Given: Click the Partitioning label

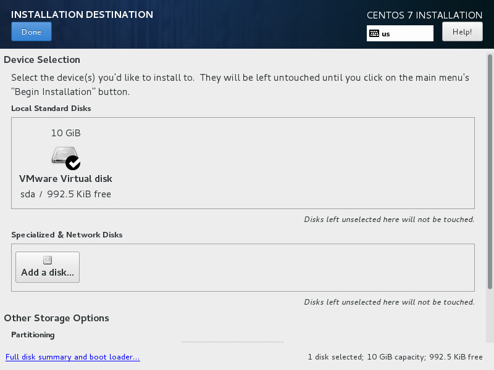Looking at the screenshot, I should (33, 335).
